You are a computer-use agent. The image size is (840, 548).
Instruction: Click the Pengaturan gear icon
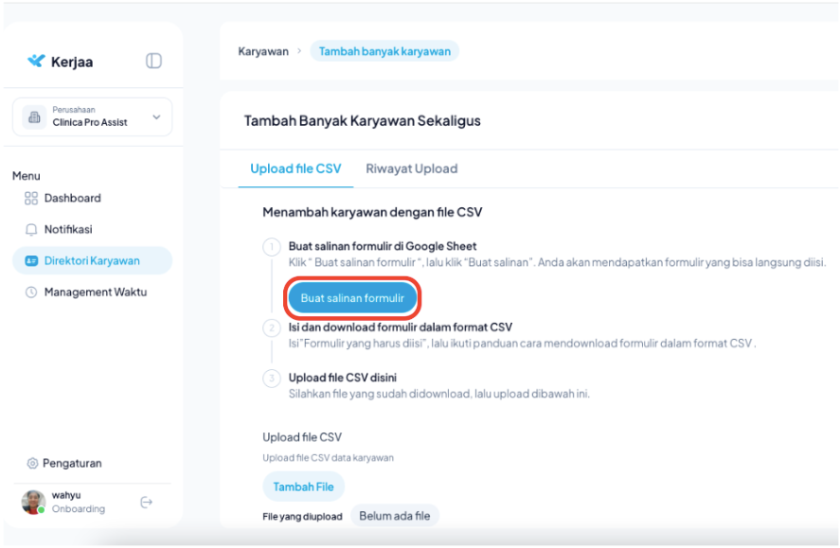point(32,464)
